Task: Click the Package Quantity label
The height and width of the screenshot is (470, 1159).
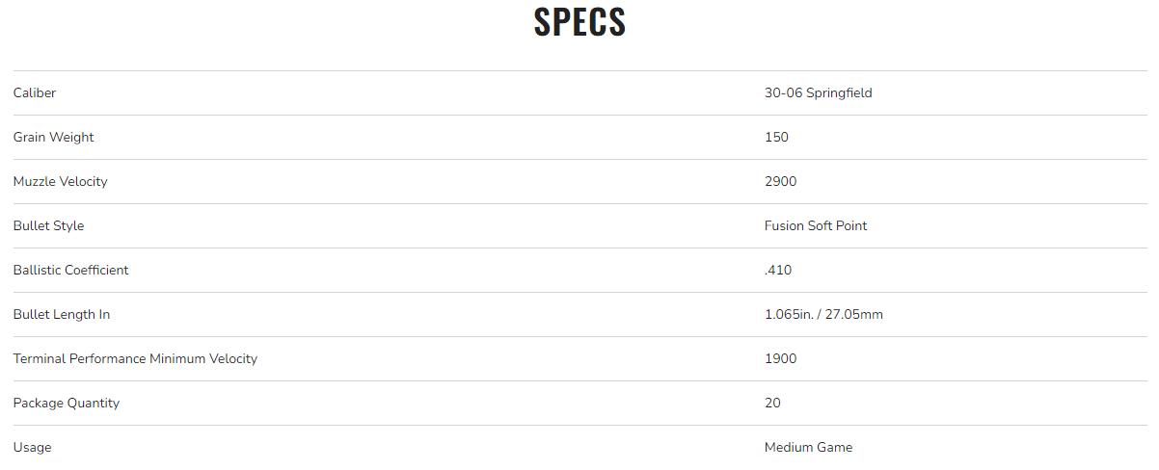Action: point(67,404)
